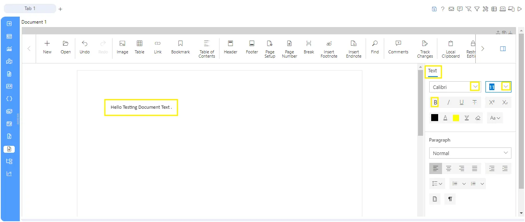Open the Calibri font dropdown
The height and width of the screenshot is (222, 525).
point(475,87)
